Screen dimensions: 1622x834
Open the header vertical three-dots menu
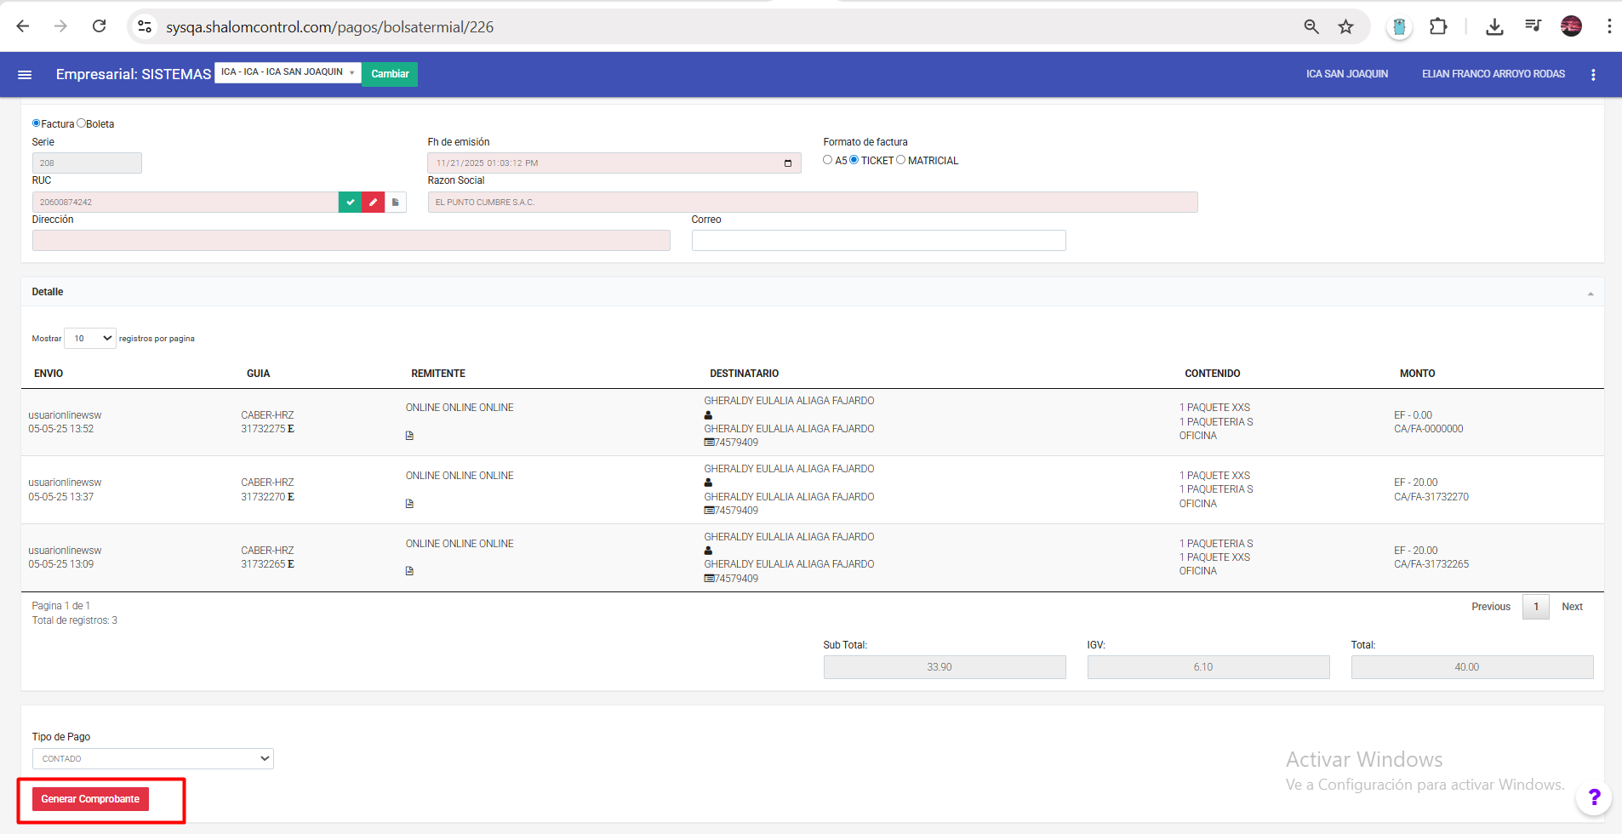tap(1593, 75)
